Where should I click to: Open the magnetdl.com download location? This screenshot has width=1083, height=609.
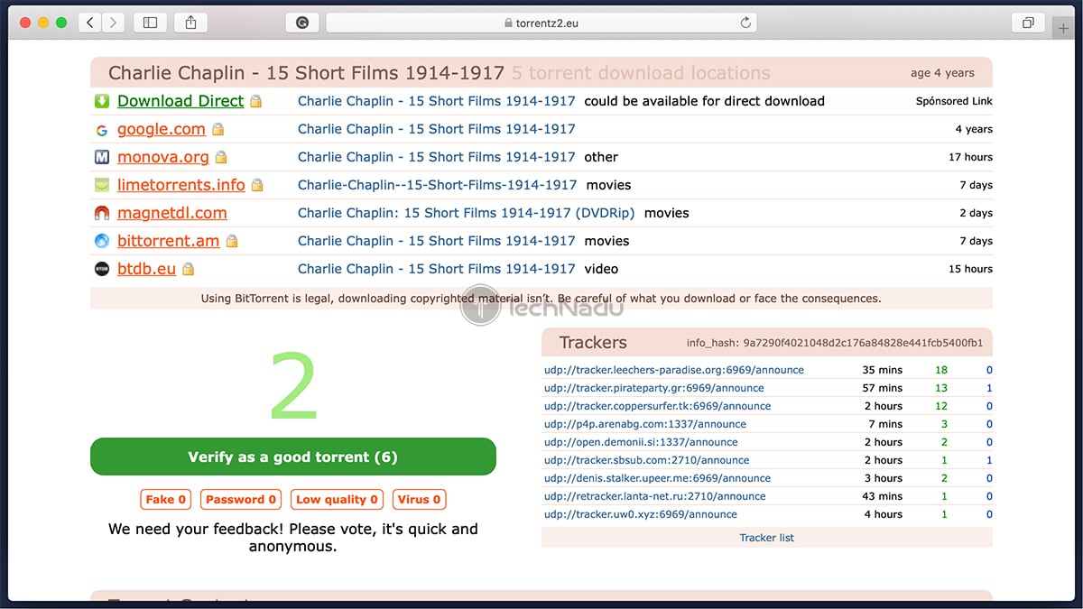[x=171, y=213]
